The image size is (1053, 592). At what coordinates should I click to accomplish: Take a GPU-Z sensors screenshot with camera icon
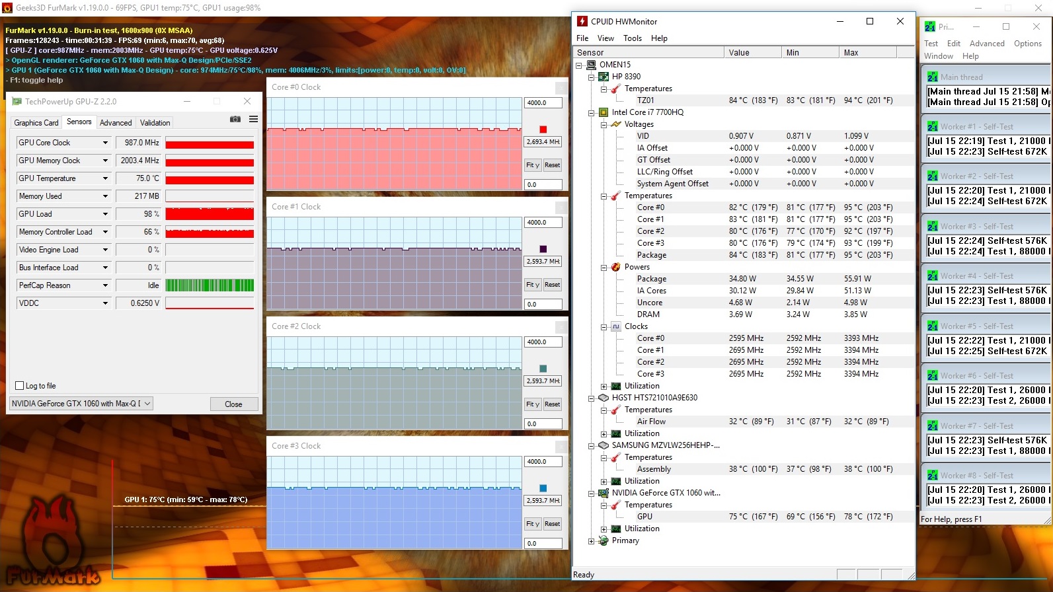[235, 119]
